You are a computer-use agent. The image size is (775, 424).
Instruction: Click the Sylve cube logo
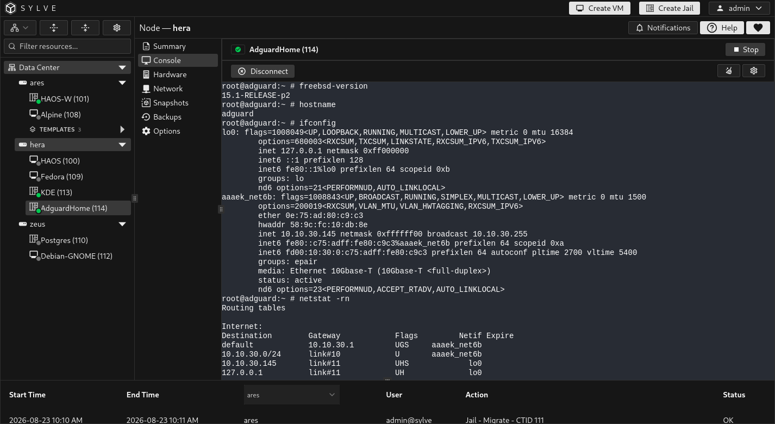[x=11, y=8]
